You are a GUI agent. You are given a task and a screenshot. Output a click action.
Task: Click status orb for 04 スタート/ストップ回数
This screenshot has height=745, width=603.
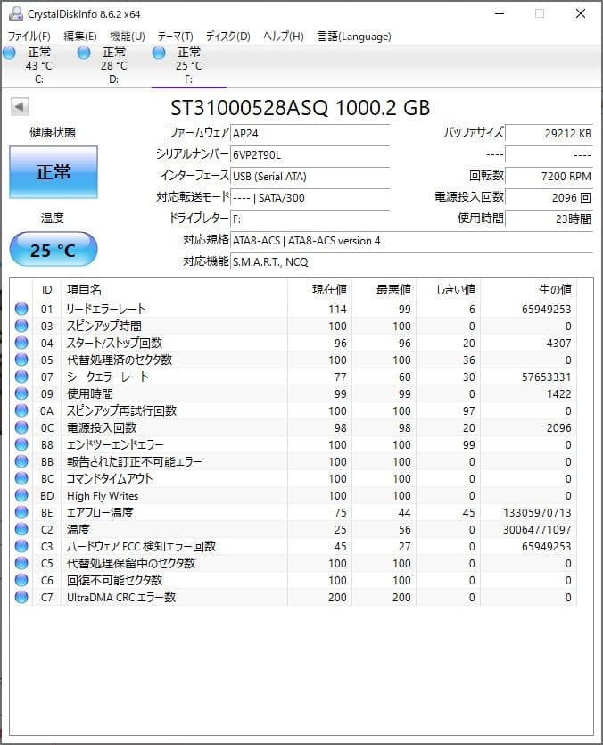[21, 343]
